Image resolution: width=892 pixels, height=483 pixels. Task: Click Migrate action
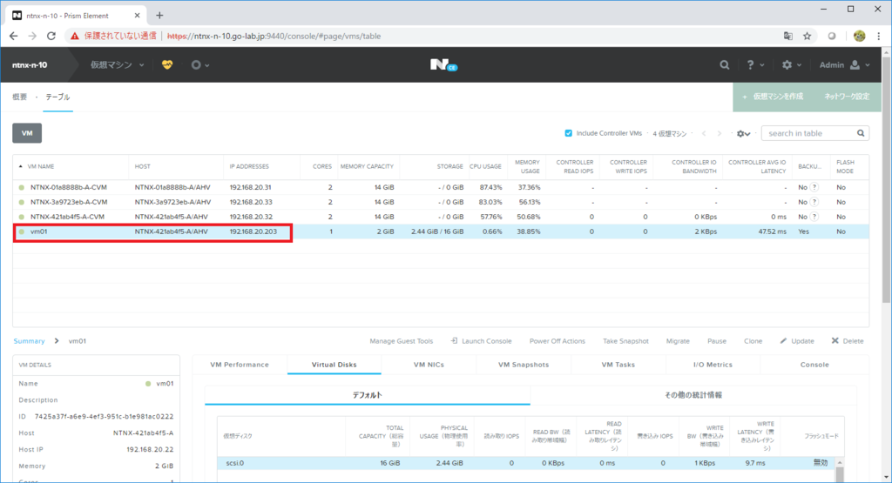tap(678, 341)
